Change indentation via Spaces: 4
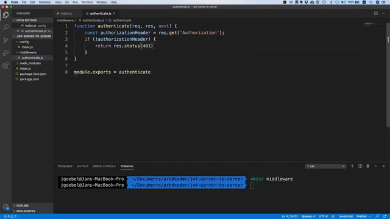This screenshot has width=390, height=219. 308,217
